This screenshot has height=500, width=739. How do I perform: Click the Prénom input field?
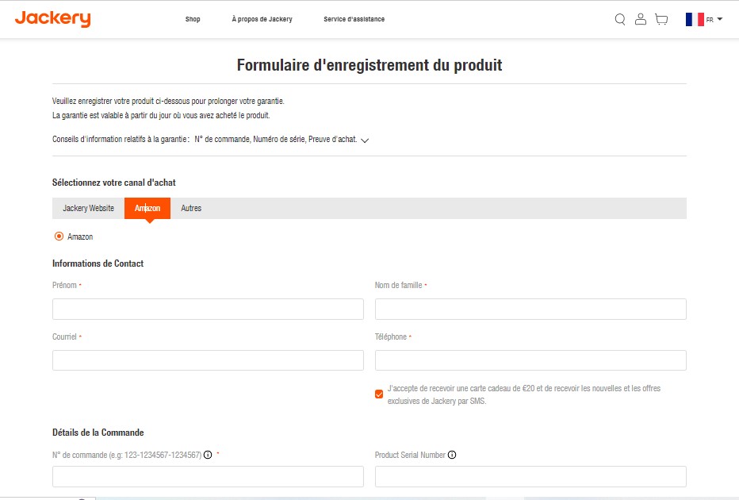point(208,309)
